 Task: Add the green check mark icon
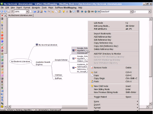coord(2,45)
